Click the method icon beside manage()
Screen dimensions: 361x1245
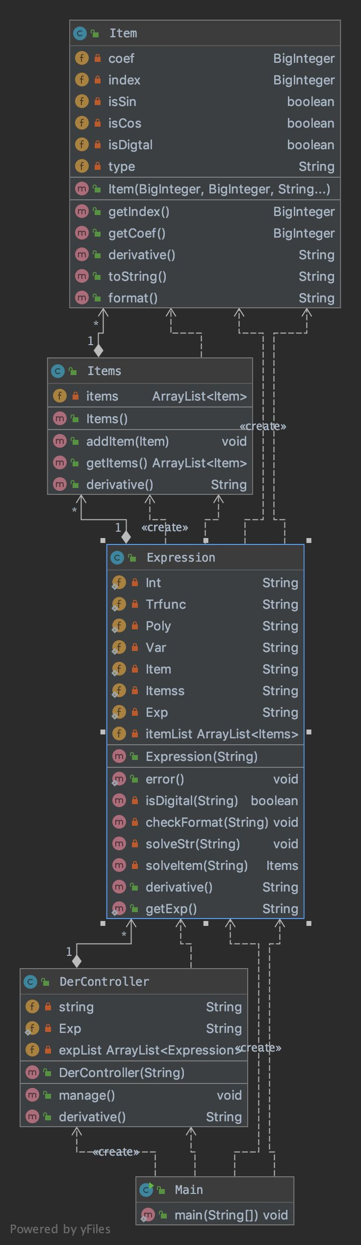(x=32, y=1095)
